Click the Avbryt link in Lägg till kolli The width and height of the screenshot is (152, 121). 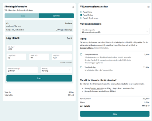coord(69,38)
